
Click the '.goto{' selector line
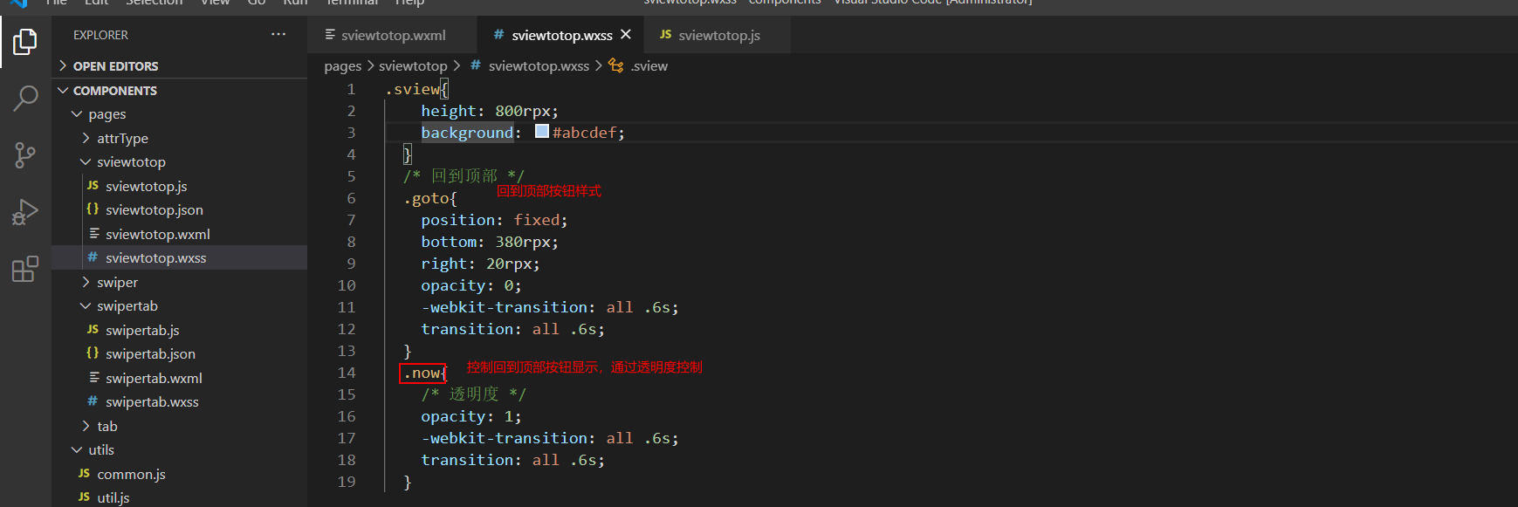coord(430,198)
